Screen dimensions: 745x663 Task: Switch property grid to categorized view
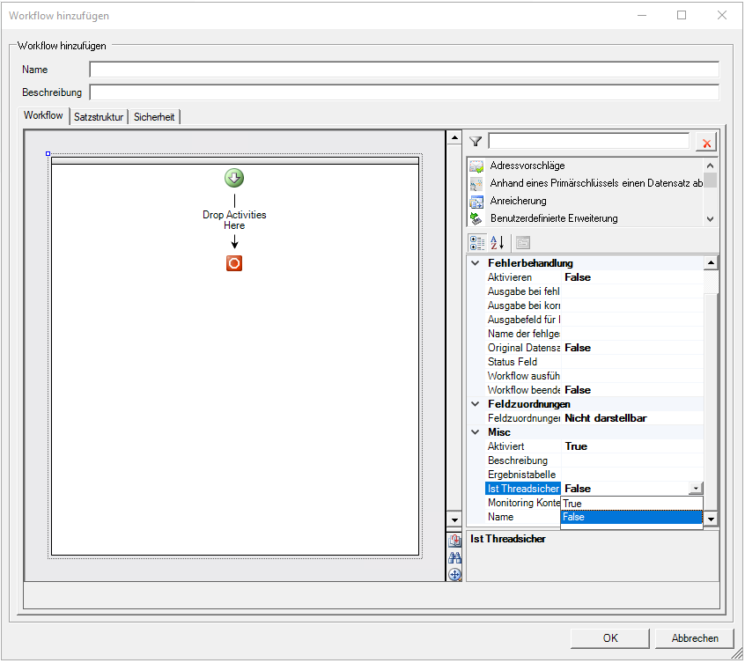pyautogui.click(x=477, y=243)
